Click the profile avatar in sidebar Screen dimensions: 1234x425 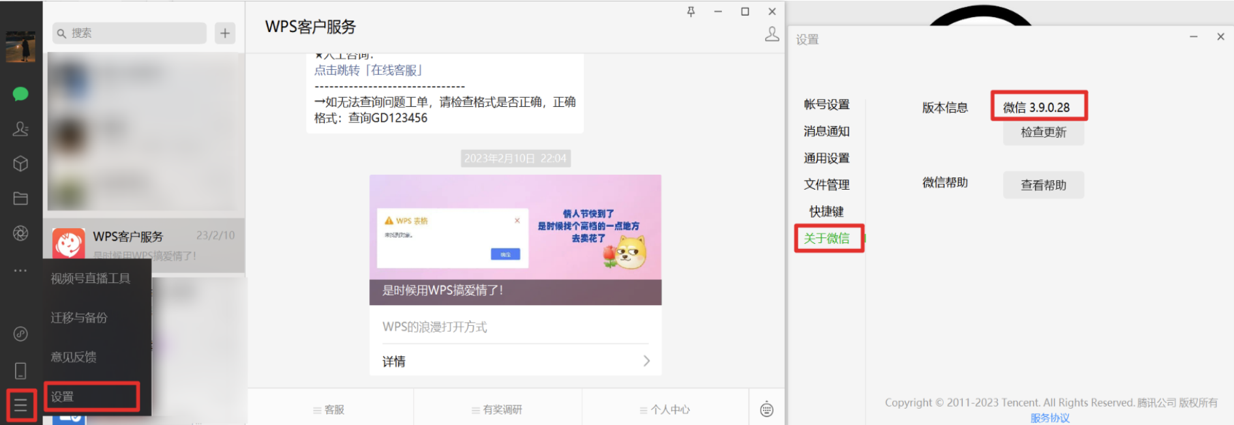20,46
